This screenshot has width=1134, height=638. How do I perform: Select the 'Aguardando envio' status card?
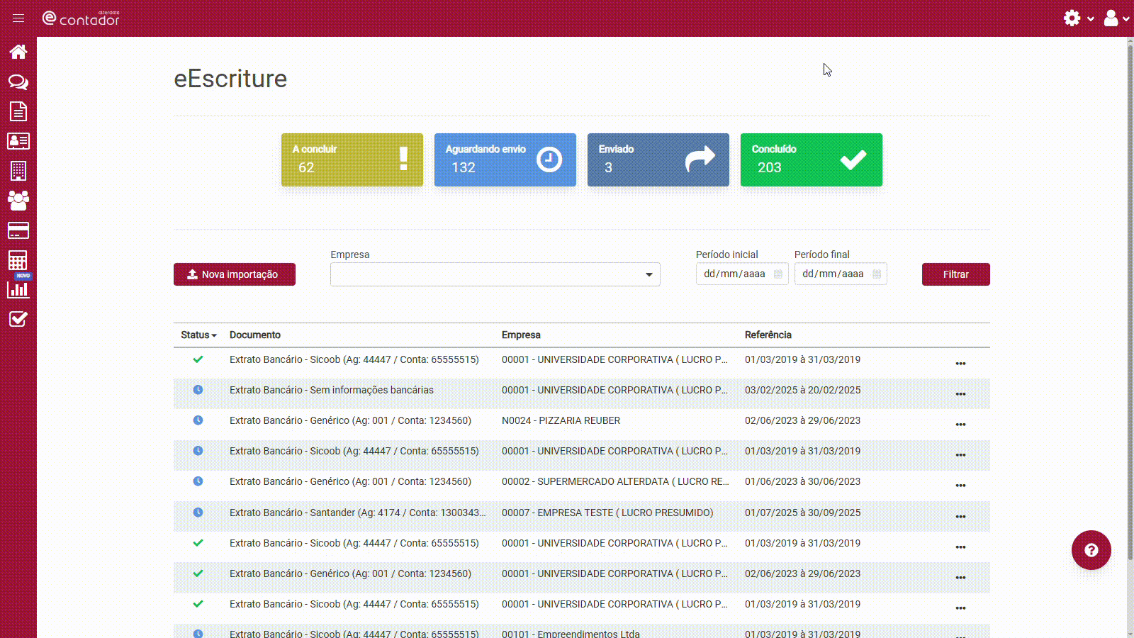coord(505,160)
